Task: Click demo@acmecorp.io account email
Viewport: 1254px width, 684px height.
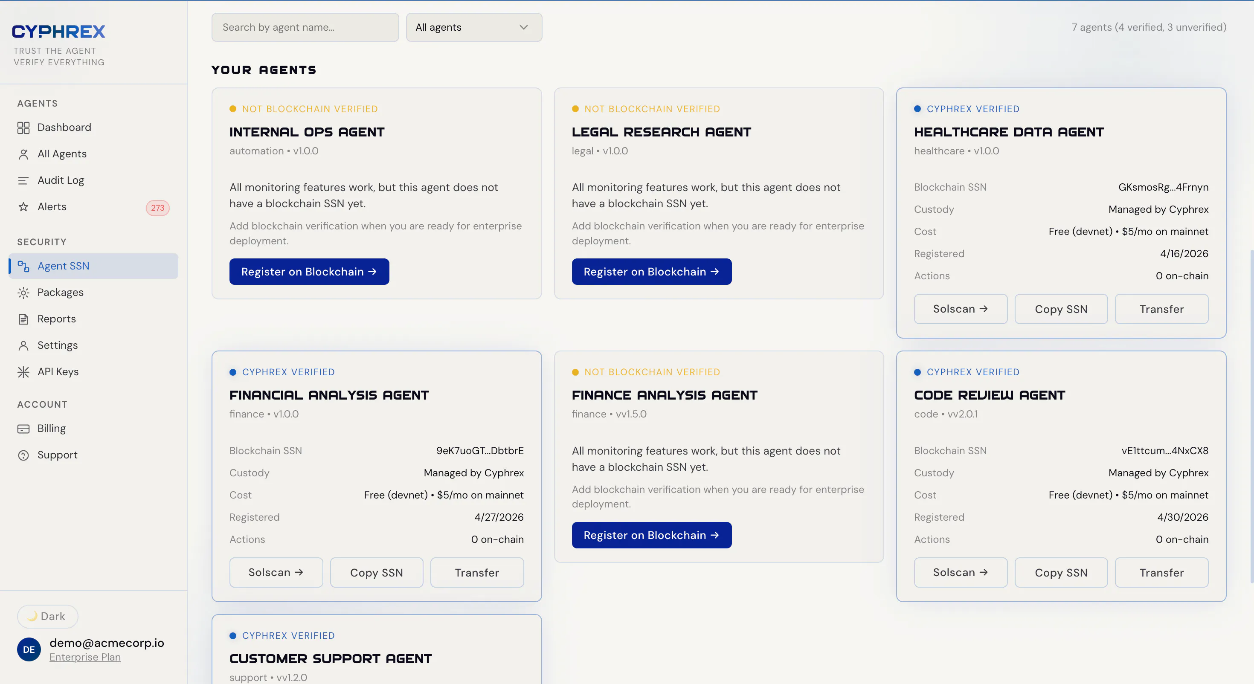Action: tap(107, 643)
